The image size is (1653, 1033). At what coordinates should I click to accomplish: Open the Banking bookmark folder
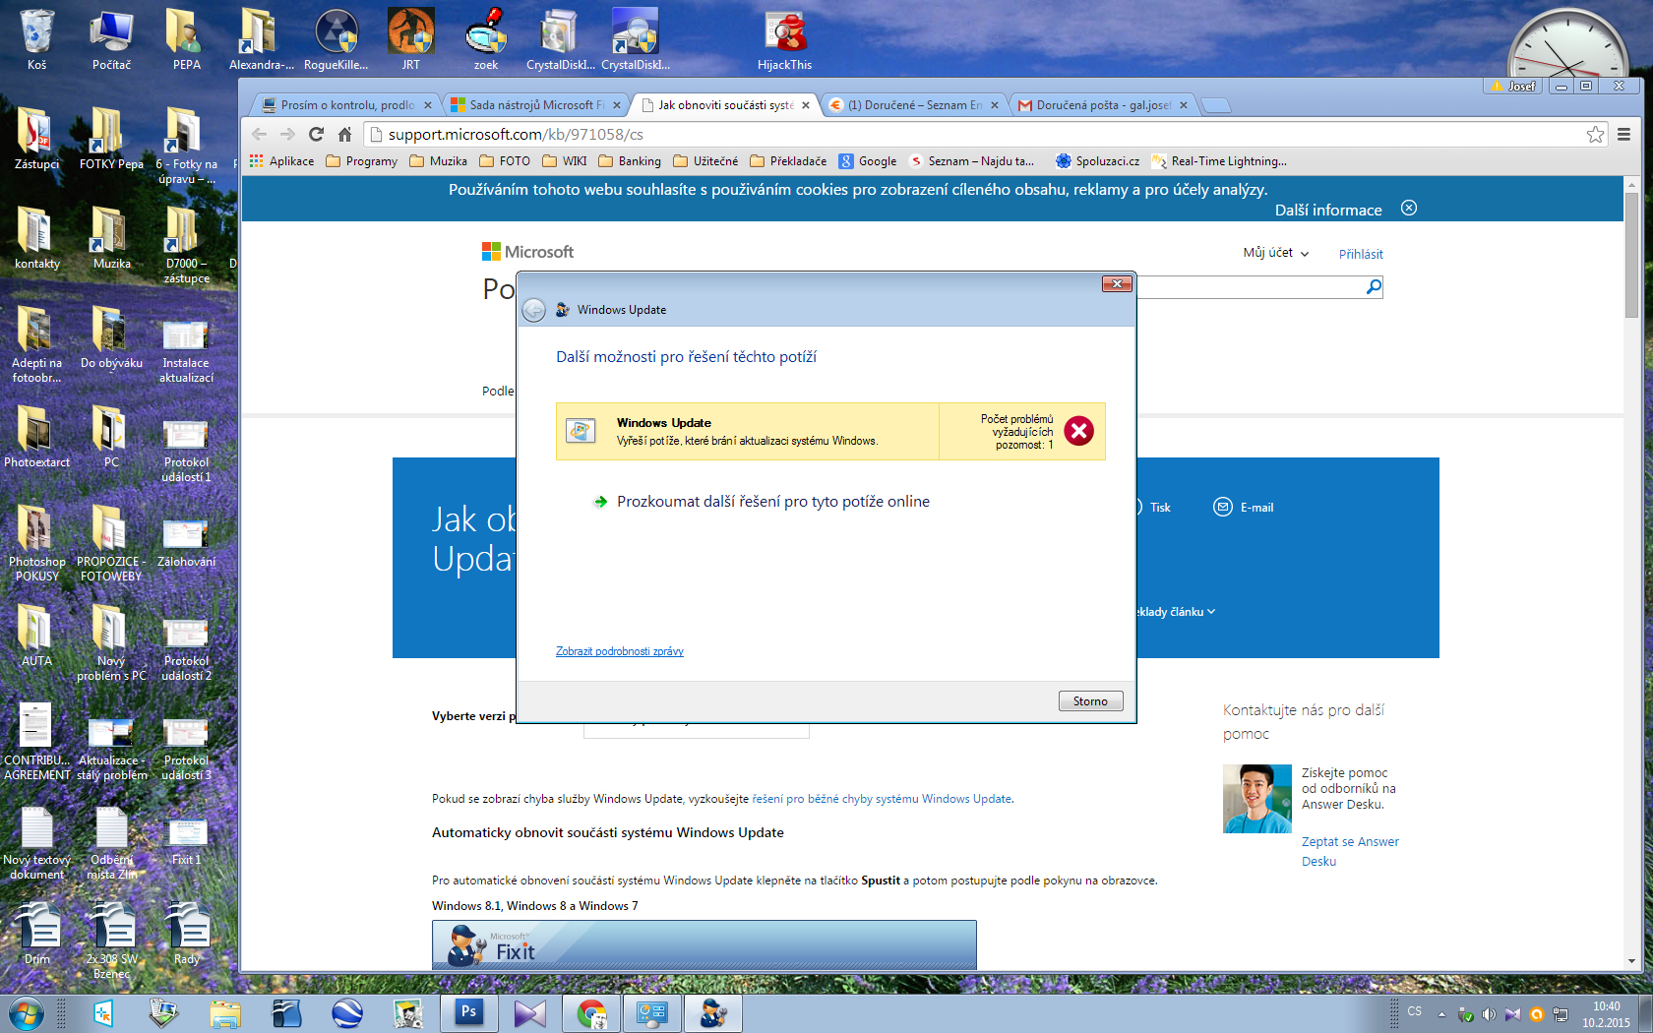(629, 161)
